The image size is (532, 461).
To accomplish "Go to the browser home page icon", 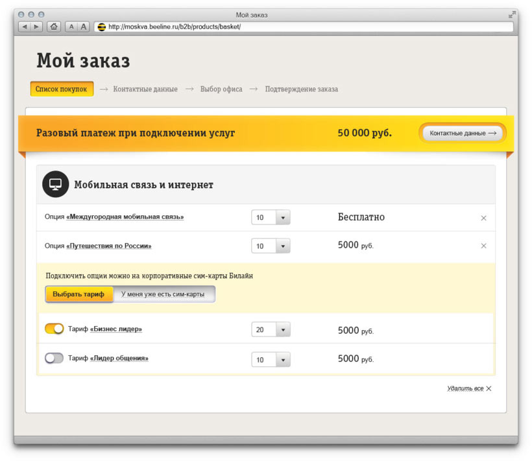I will [54, 27].
